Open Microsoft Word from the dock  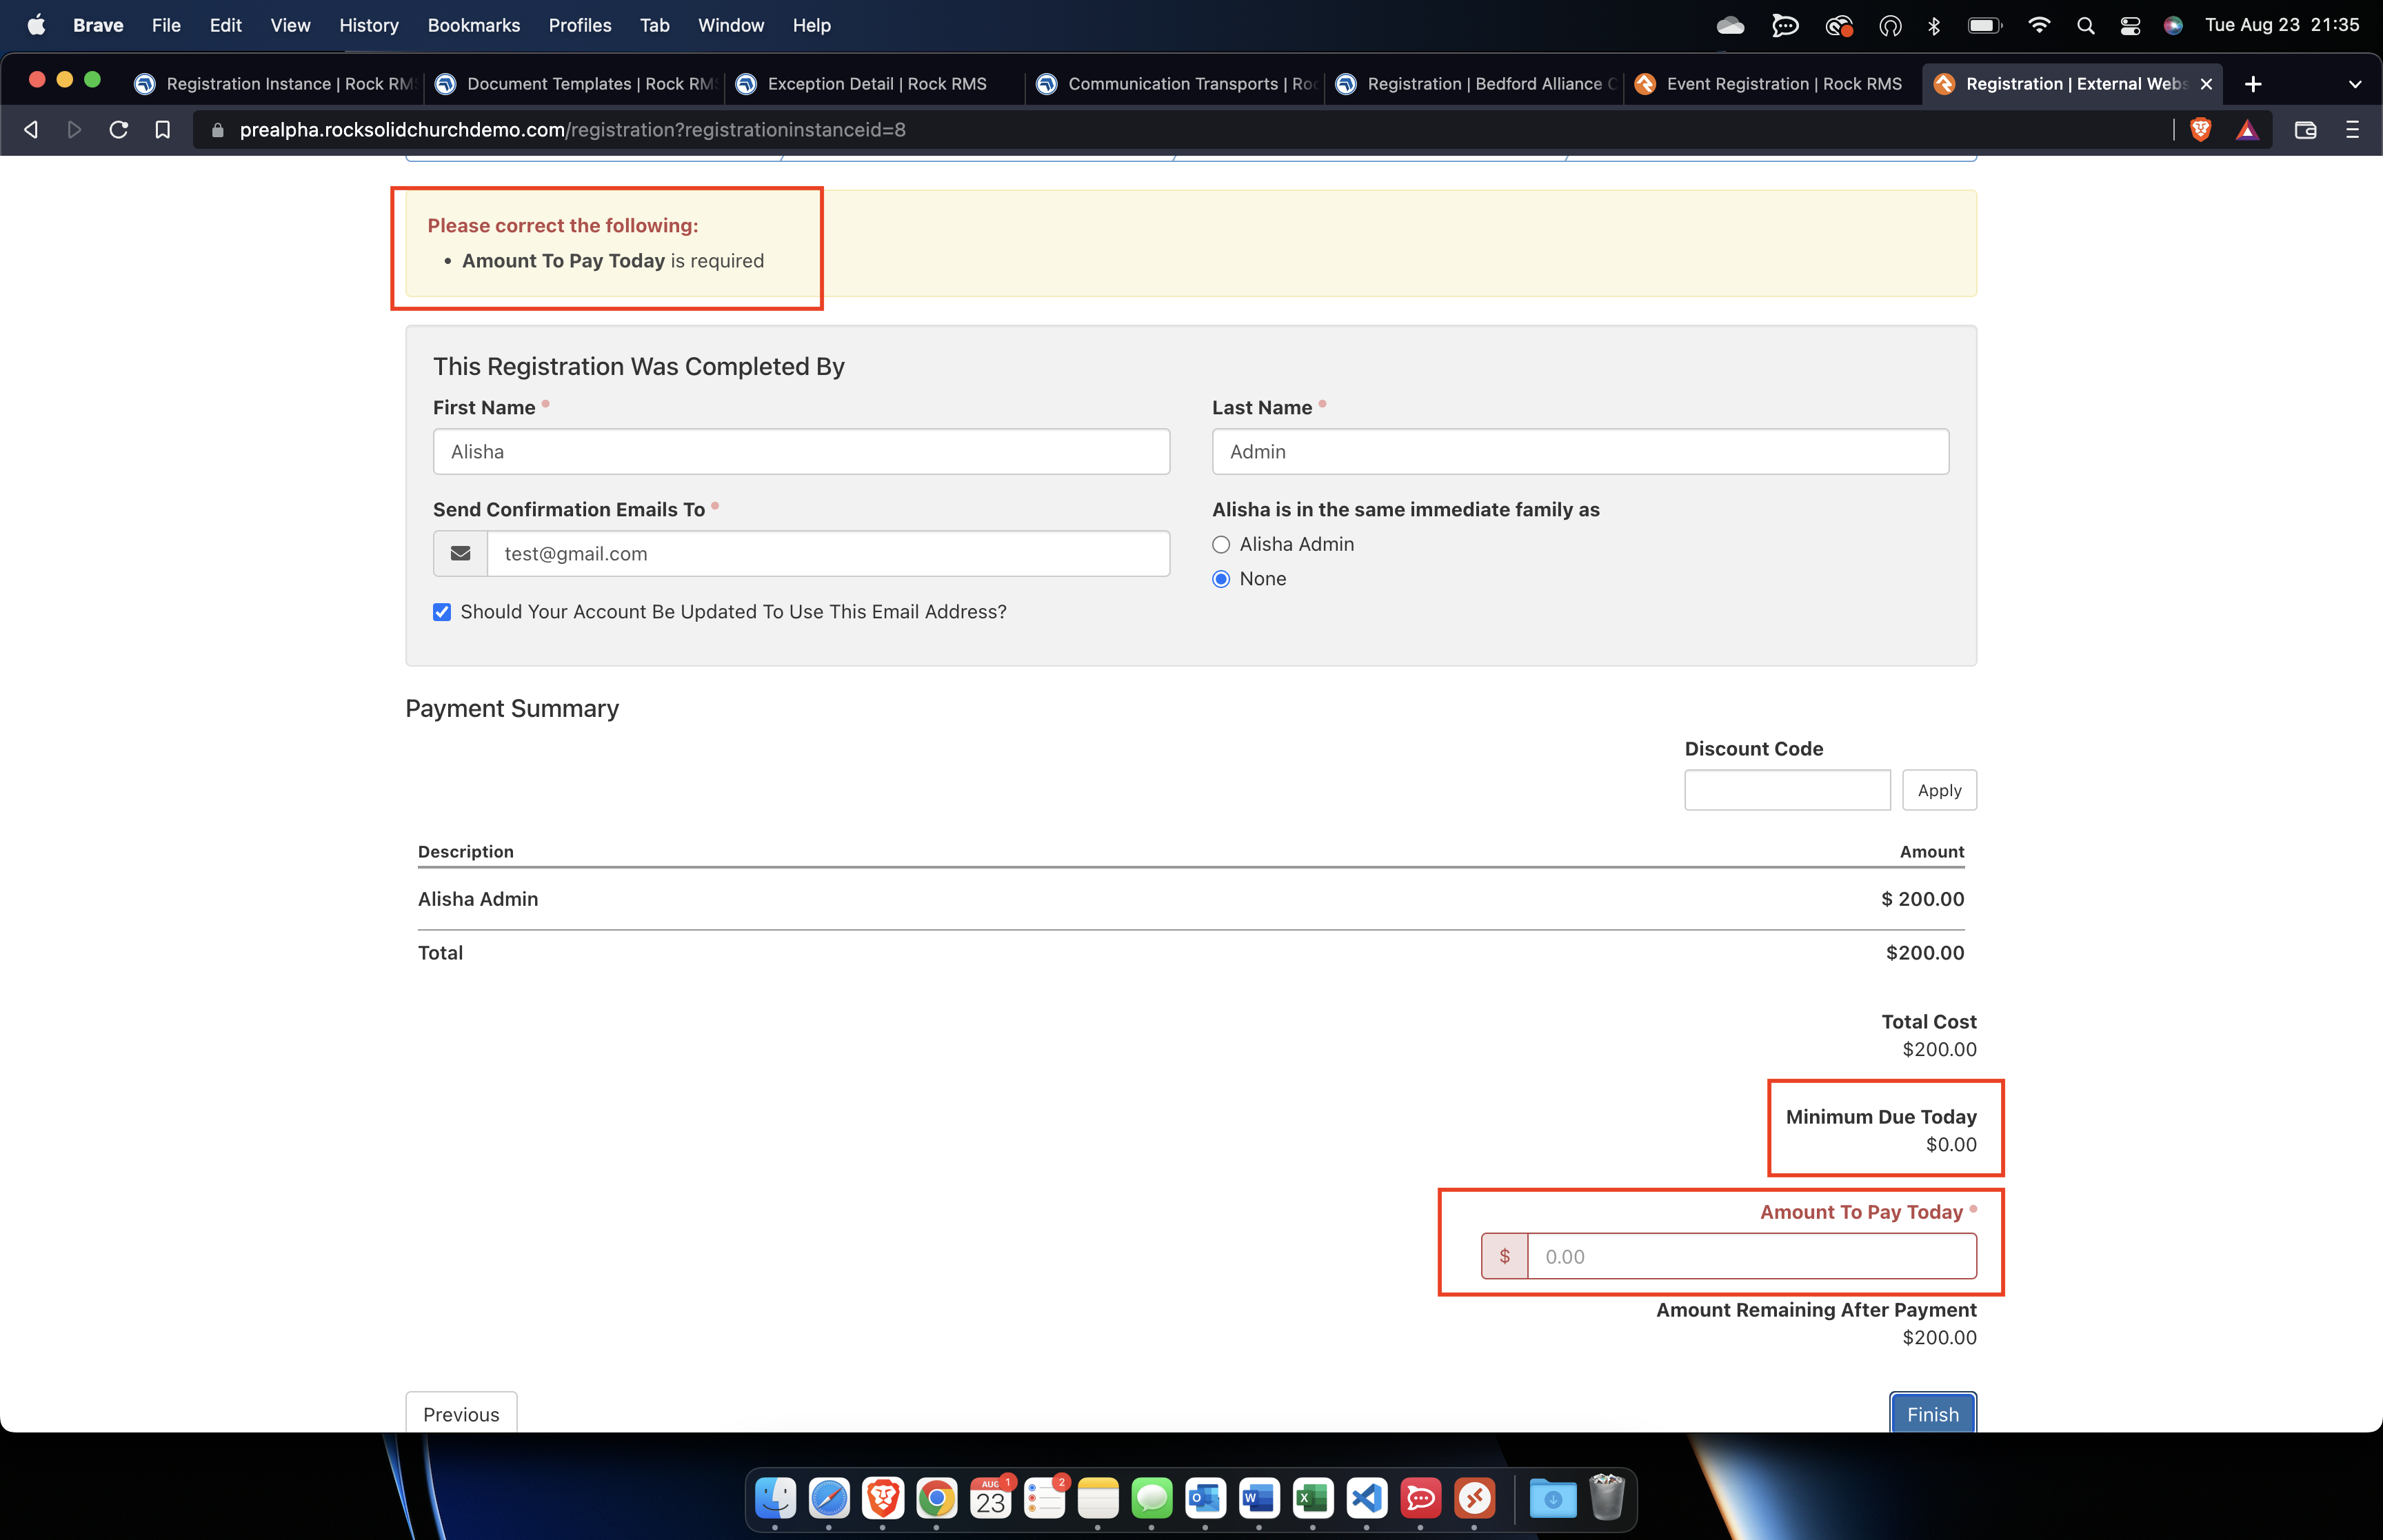(x=1259, y=1498)
